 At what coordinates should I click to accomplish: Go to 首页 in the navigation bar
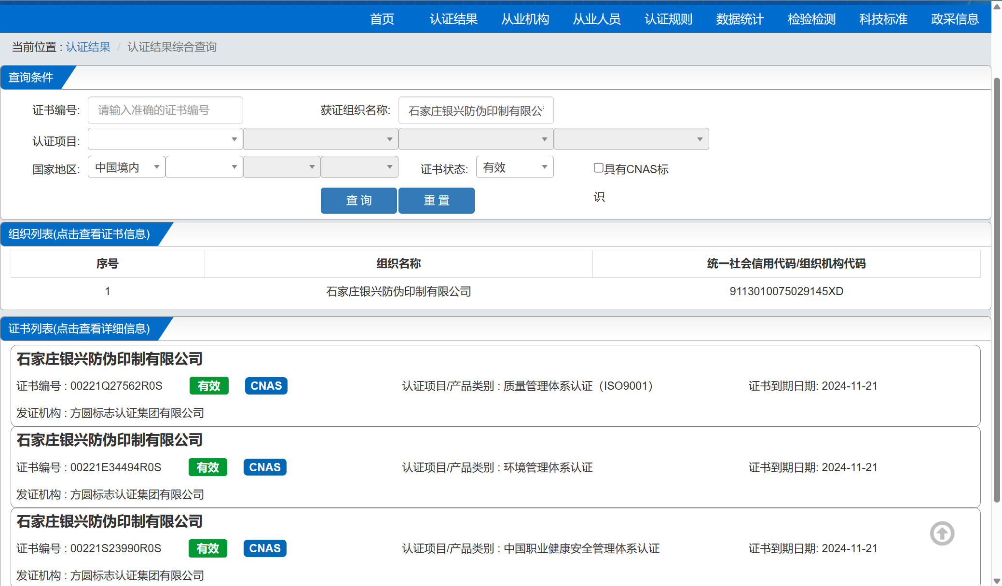coord(382,19)
